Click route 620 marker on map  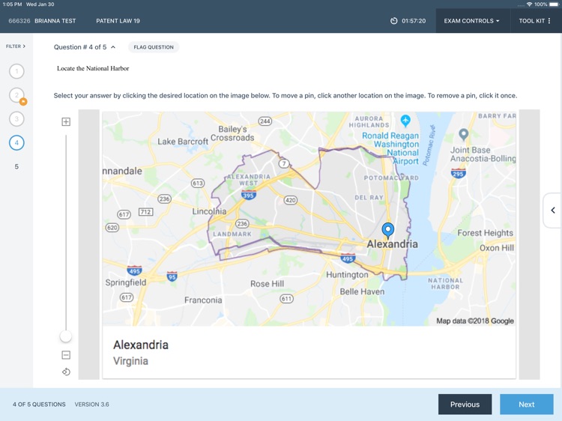tap(112, 228)
